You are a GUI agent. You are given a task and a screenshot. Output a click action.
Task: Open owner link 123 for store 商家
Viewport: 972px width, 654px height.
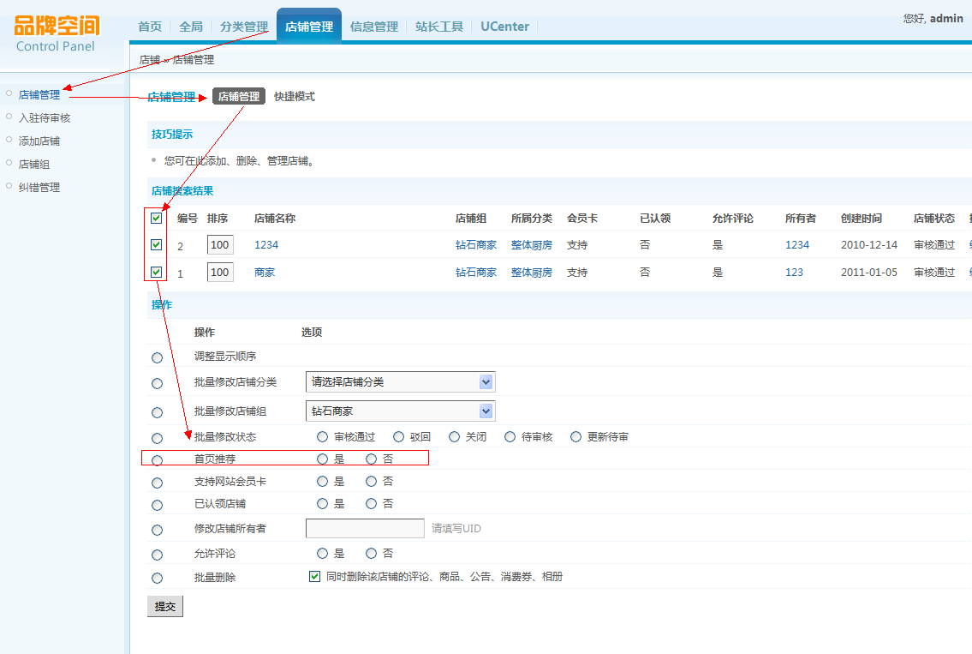(794, 273)
